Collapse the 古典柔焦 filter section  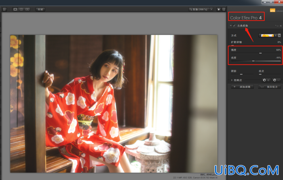(231, 26)
